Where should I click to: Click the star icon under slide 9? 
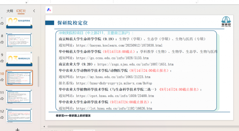point(2,61)
